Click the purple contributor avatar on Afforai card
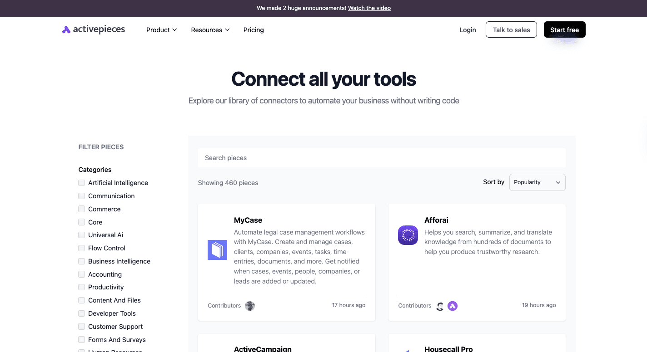 click(453, 306)
